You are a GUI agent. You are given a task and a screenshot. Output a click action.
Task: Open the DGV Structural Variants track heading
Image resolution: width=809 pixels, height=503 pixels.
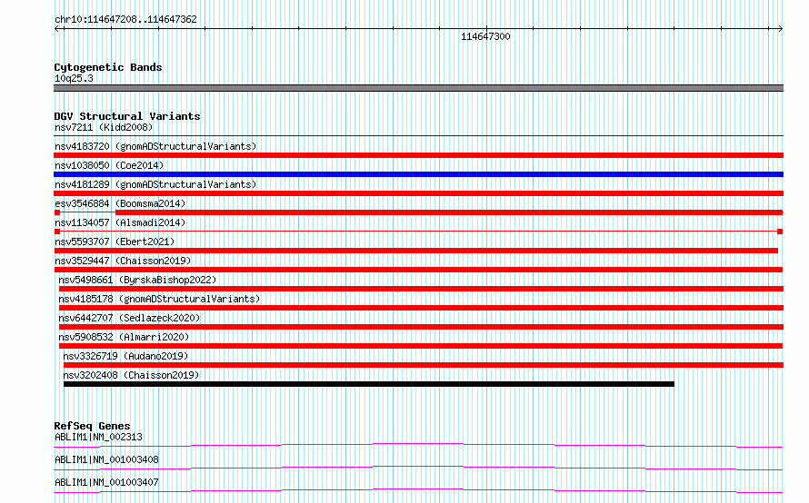click(127, 116)
